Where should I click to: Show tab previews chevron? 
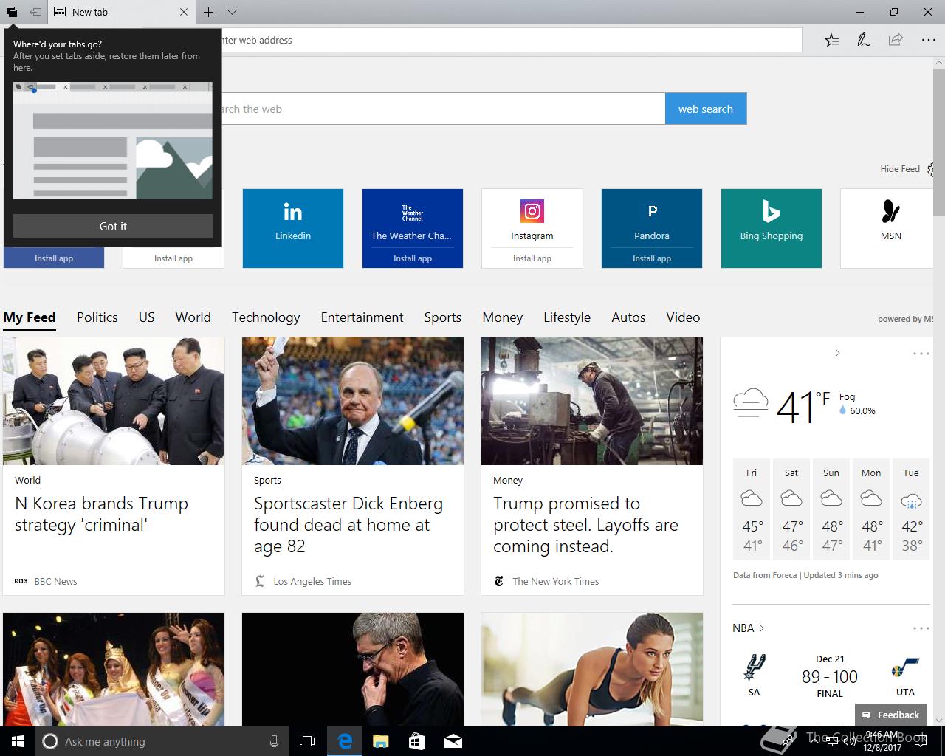coord(232,12)
